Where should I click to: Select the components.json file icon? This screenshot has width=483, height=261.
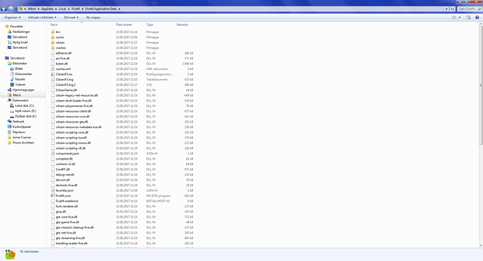52,153
